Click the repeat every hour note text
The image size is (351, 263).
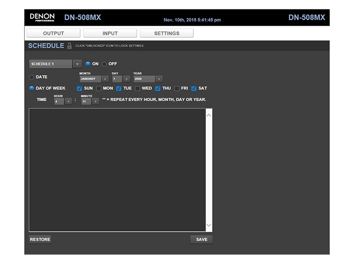pyautogui.click(x=154, y=100)
